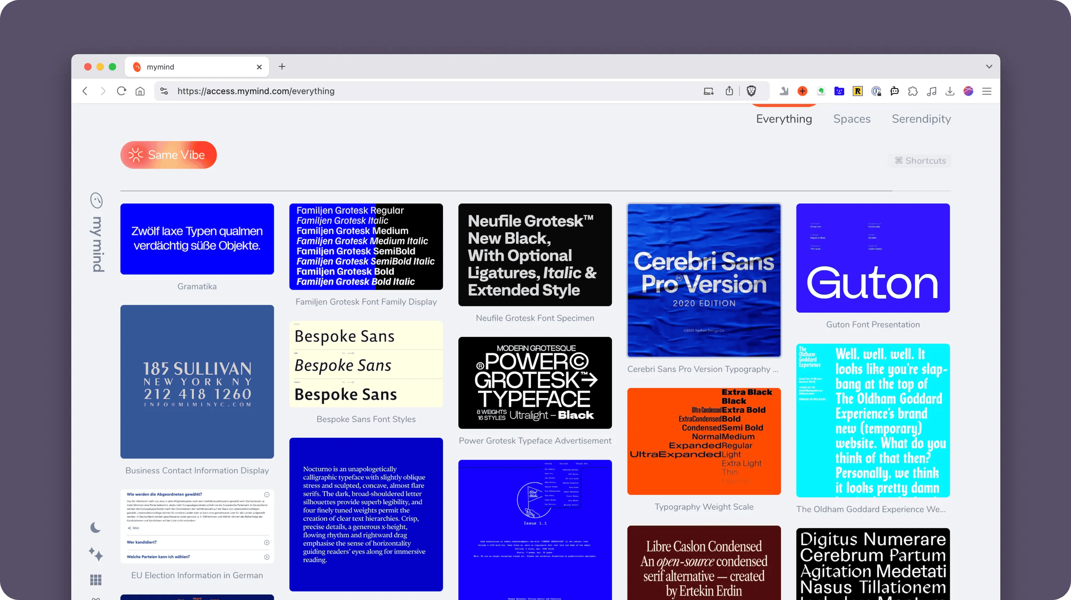Open the browser hamburger menu
Image resolution: width=1071 pixels, height=600 pixels.
pyautogui.click(x=987, y=91)
